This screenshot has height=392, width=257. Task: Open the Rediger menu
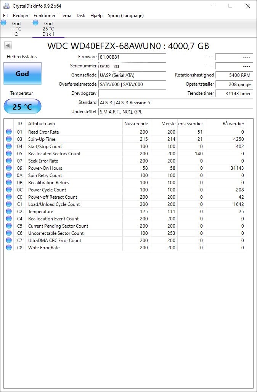tap(21, 16)
